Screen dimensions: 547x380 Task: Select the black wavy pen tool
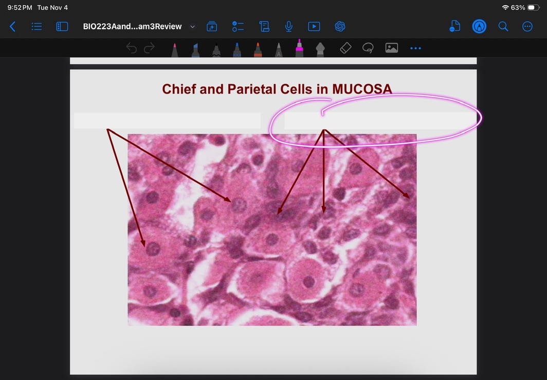coord(216,49)
